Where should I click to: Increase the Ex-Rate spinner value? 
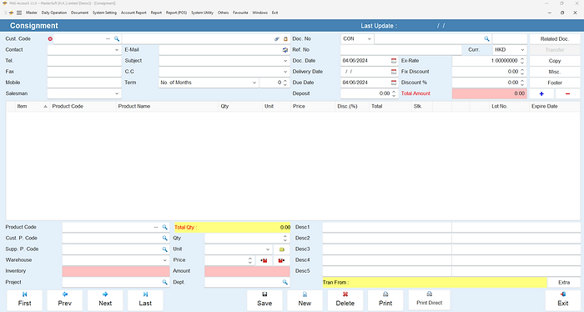tap(522, 59)
